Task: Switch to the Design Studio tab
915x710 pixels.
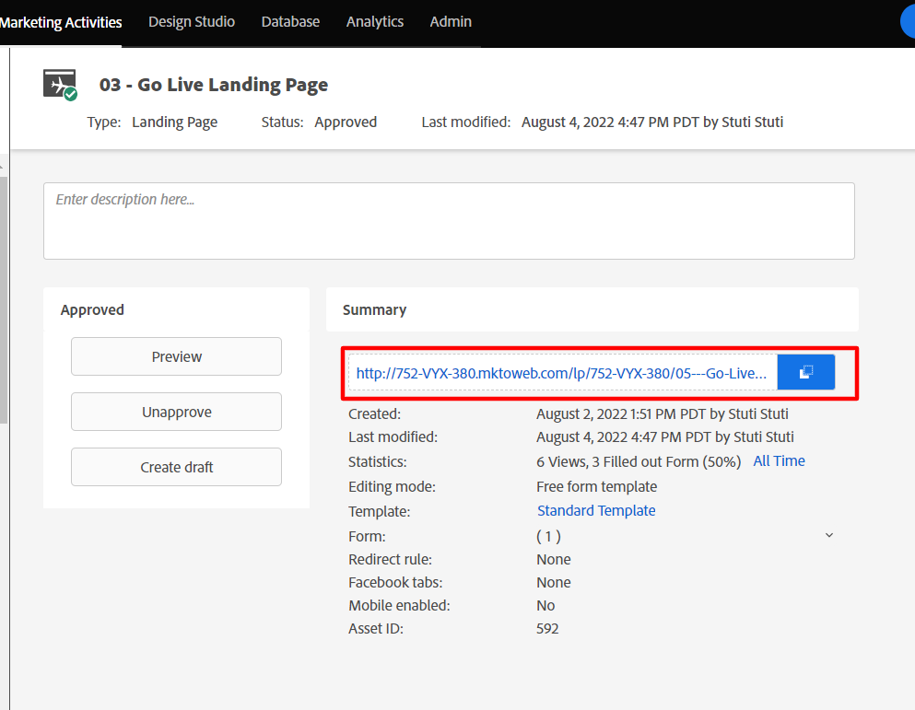Action: click(x=192, y=21)
